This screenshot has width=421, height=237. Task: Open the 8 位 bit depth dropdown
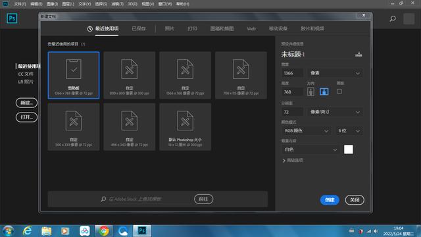point(349,131)
